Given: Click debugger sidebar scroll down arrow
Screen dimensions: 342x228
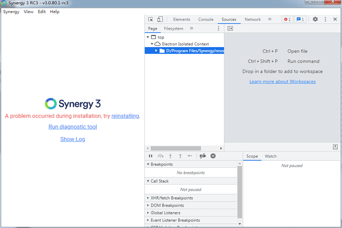Looking at the screenshot, I should point(240,224).
